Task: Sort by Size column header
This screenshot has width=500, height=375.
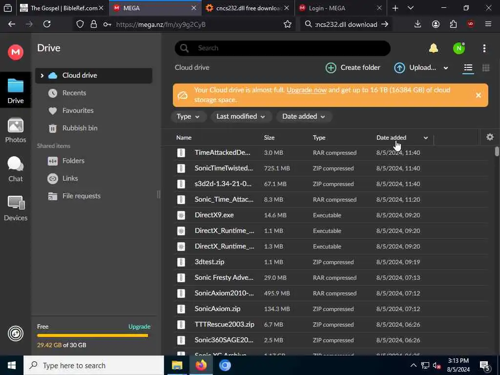Action: click(269, 137)
